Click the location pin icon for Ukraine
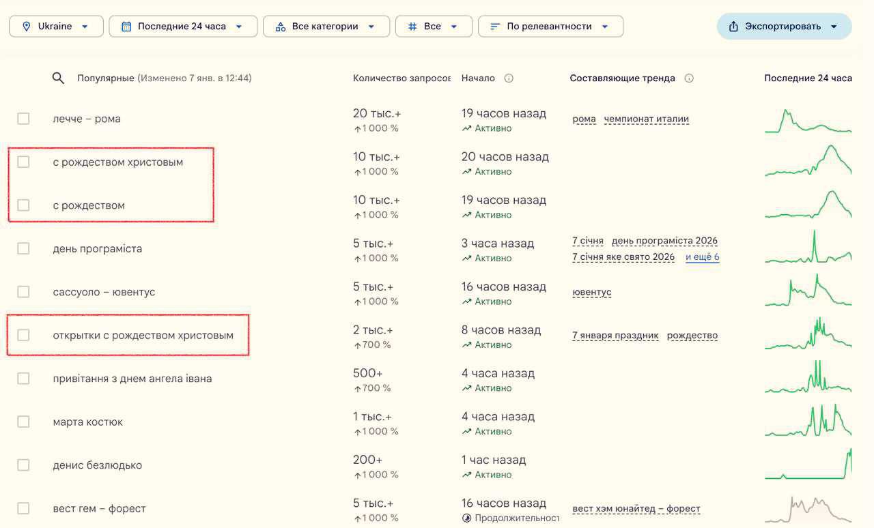This screenshot has width=874, height=528. tap(27, 27)
